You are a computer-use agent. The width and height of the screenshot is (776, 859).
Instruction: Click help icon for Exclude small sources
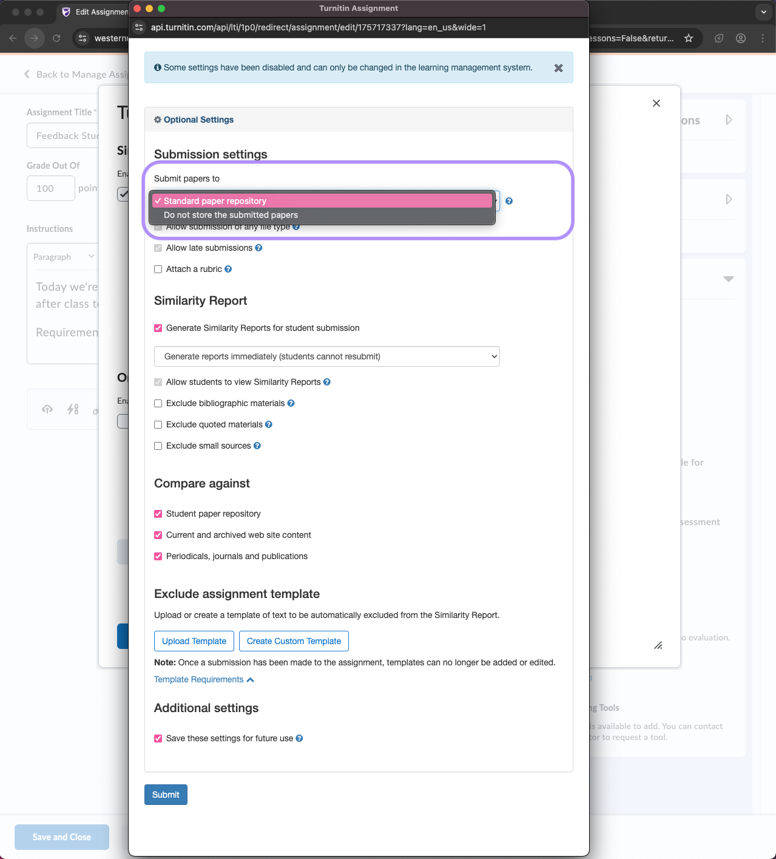tap(257, 446)
